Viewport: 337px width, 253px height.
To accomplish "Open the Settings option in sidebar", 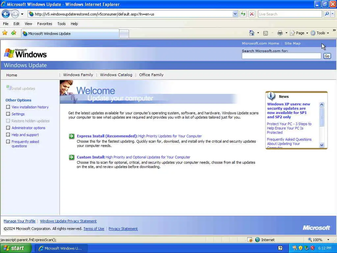I will 18,114.
